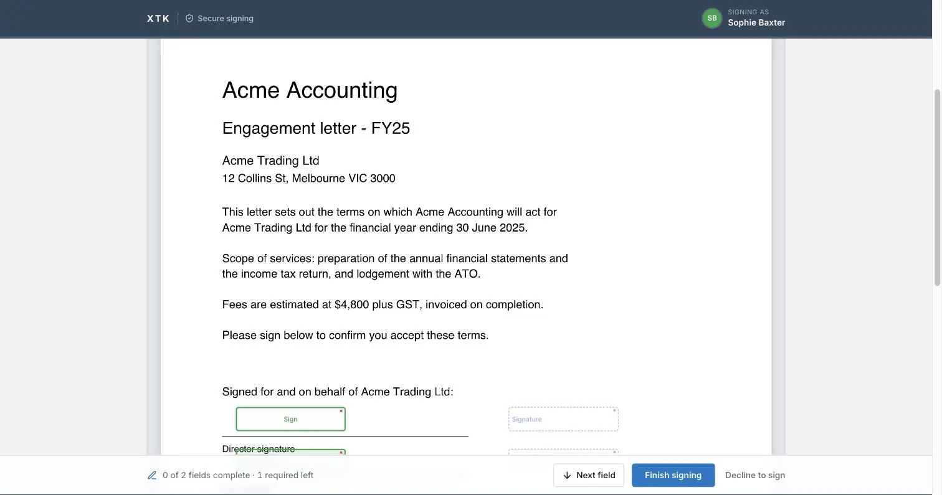Finish signing the document
942x495 pixels.
tap(673, 475)
